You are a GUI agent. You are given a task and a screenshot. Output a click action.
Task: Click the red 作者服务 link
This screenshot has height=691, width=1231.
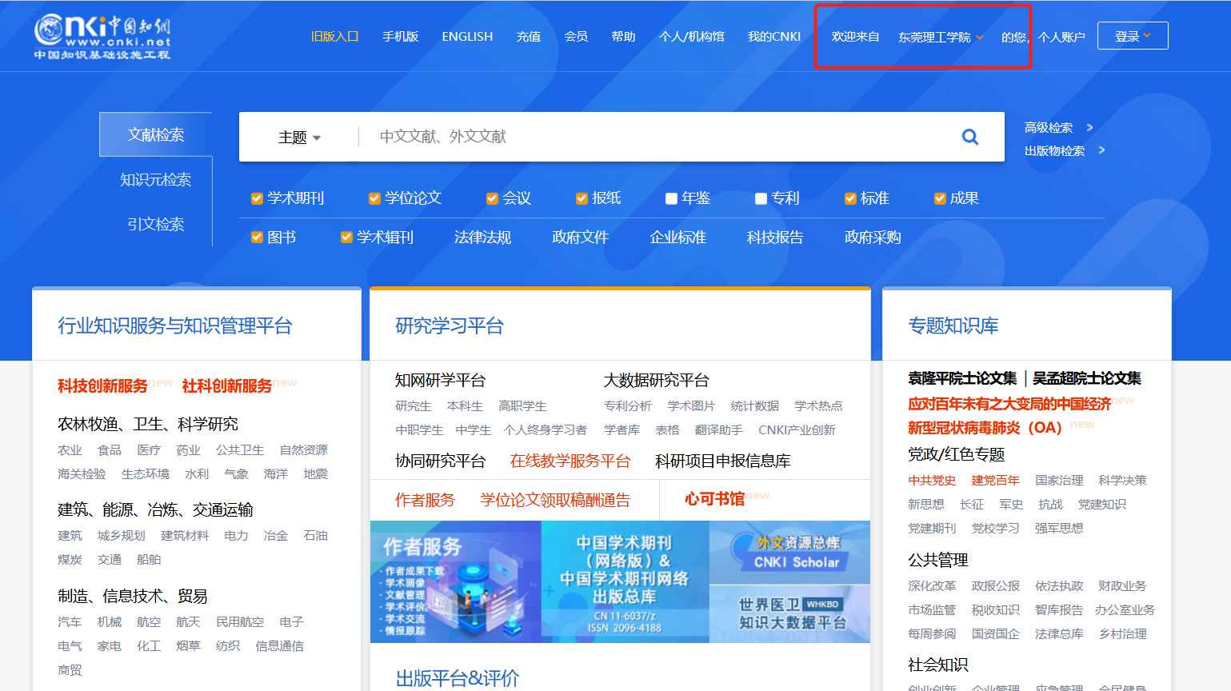(x=425, y=501)
